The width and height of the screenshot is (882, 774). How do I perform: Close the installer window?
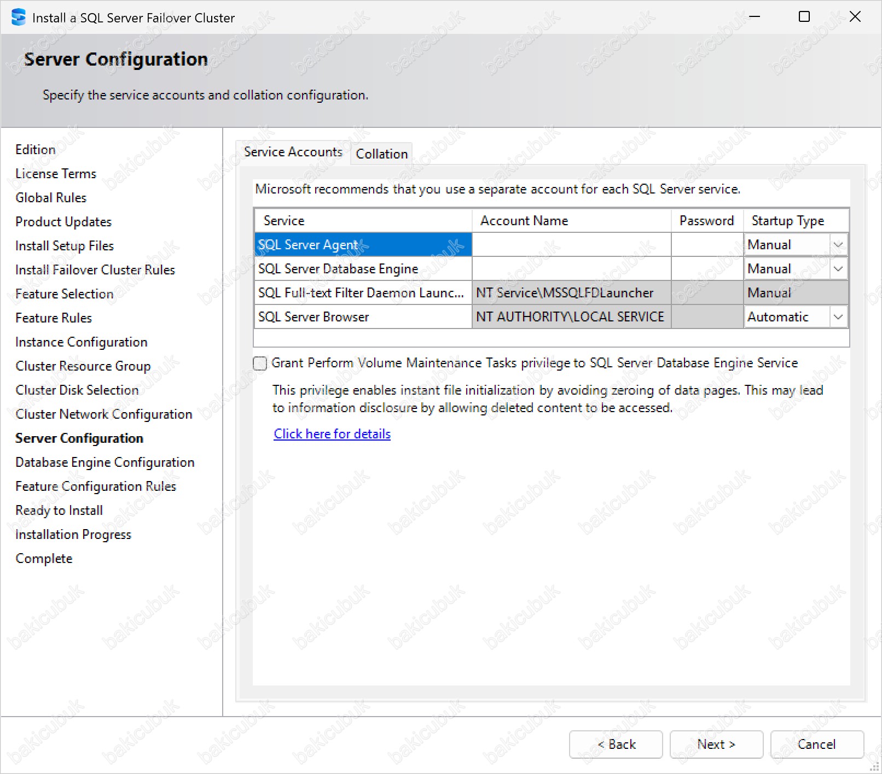click(x=855, y=17)
